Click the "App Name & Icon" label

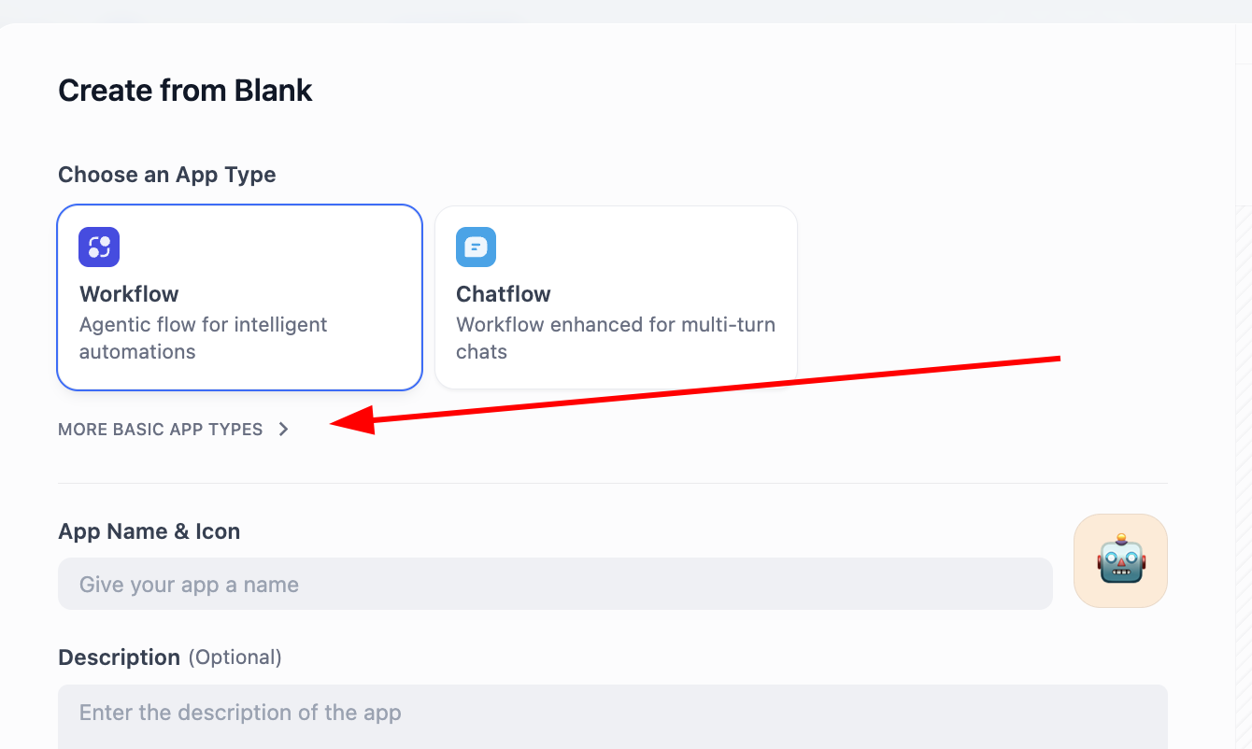coord(149,531)
